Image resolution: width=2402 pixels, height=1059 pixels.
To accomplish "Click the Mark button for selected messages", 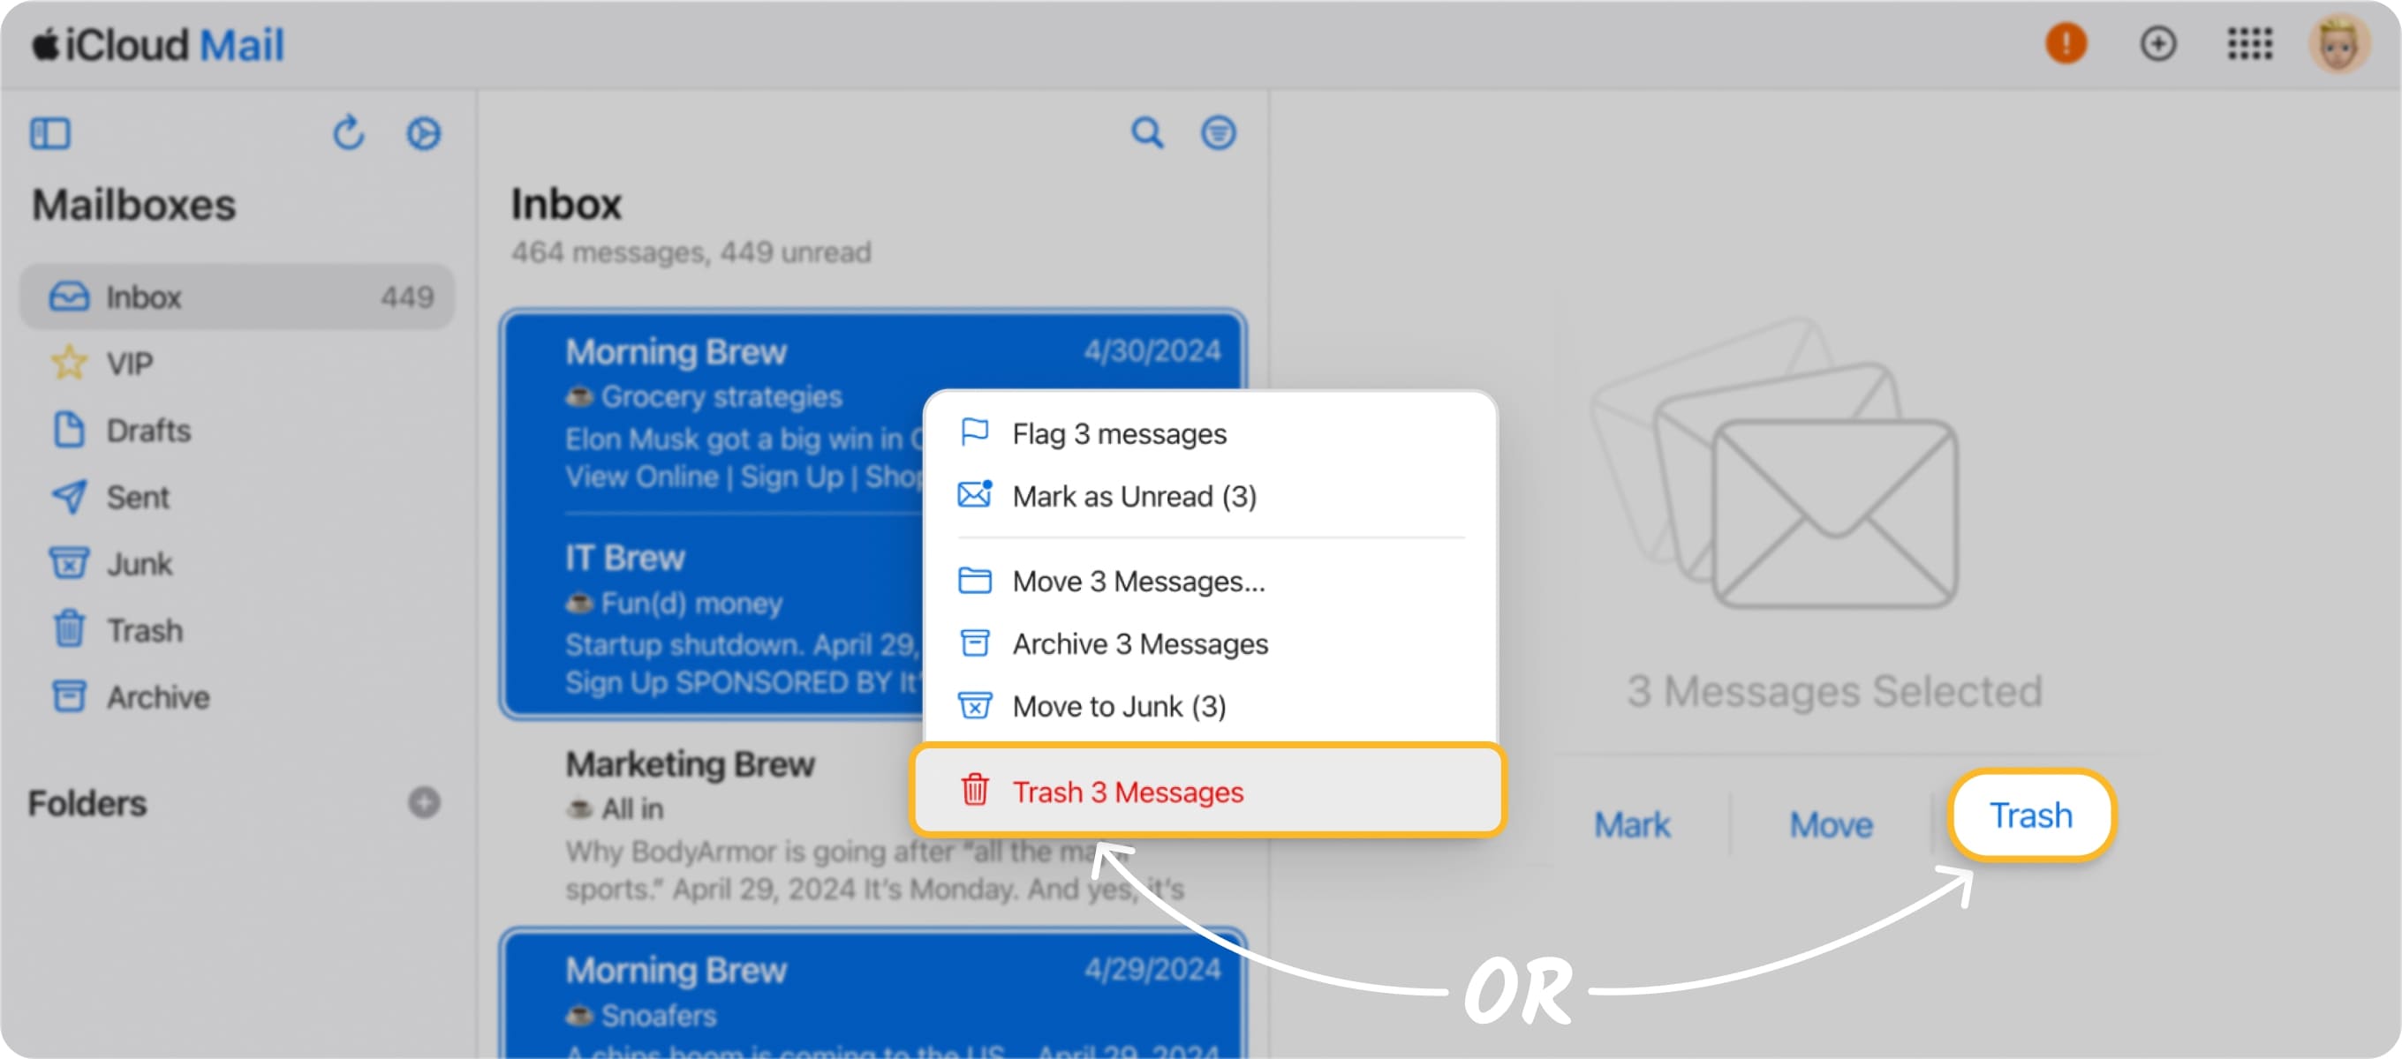I will (x=1632, y=824).
